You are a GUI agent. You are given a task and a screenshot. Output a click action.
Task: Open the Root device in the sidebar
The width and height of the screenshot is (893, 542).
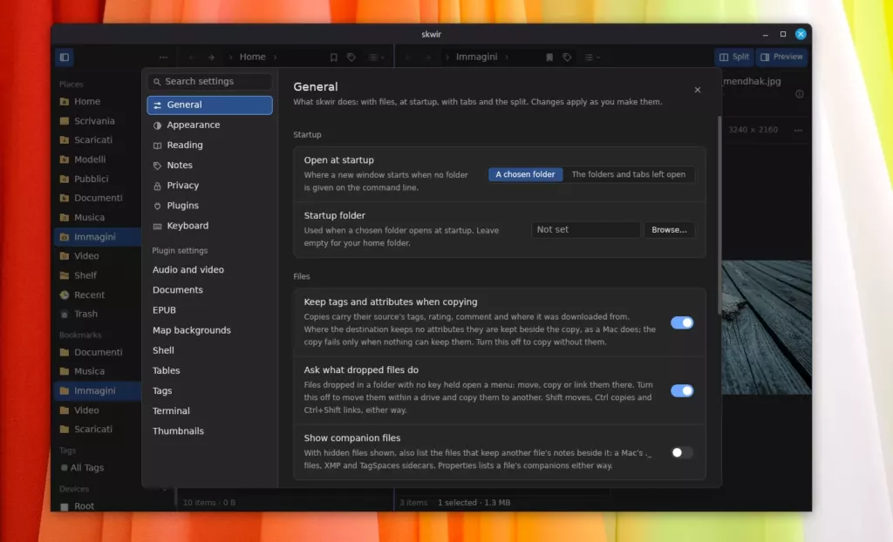[84, 505]
